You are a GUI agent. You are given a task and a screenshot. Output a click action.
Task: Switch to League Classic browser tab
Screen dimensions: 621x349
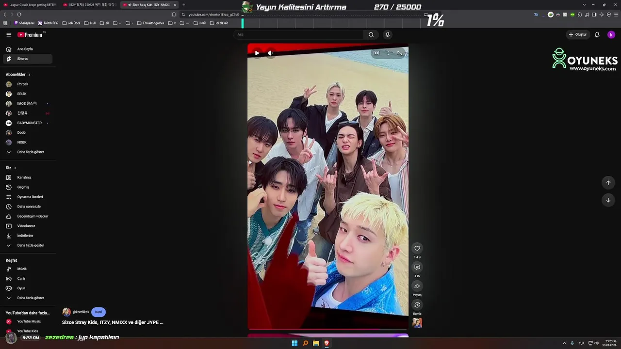[30, 5]
